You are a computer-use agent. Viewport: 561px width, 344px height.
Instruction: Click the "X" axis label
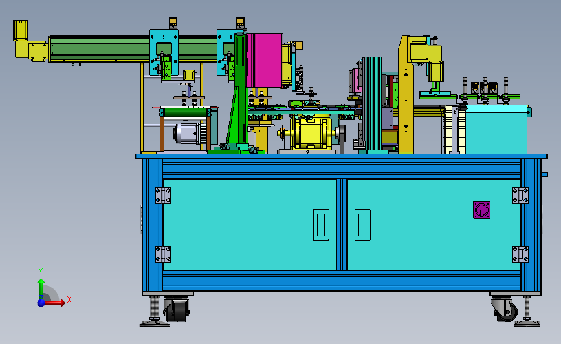(x=69, y=299)
